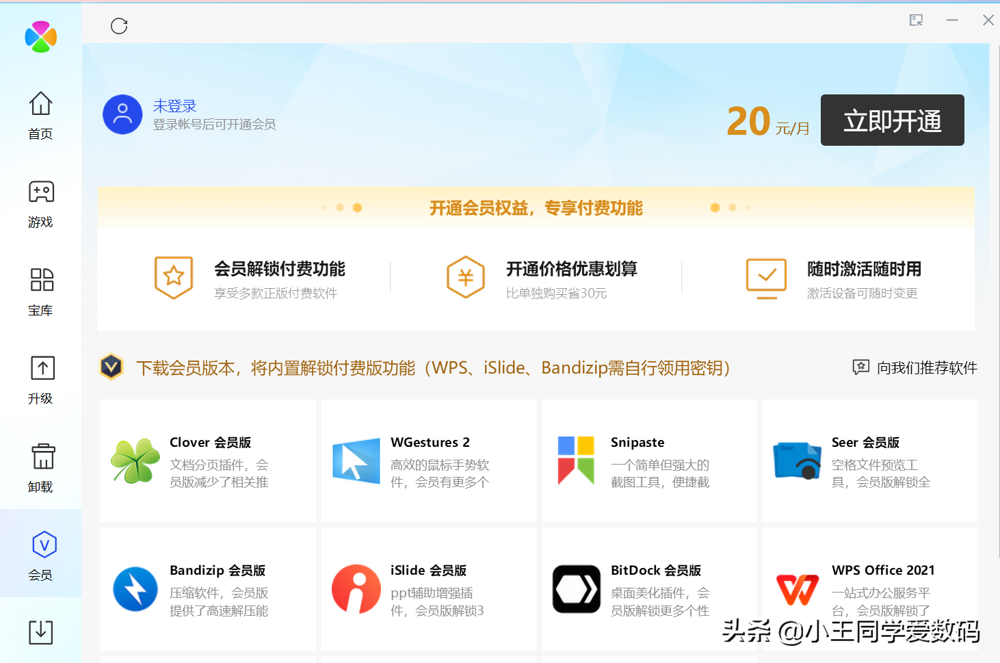This screenshot has height=663, width=1000.
Task: Click the blue user avatar icon
Action: tap(122, 114)
